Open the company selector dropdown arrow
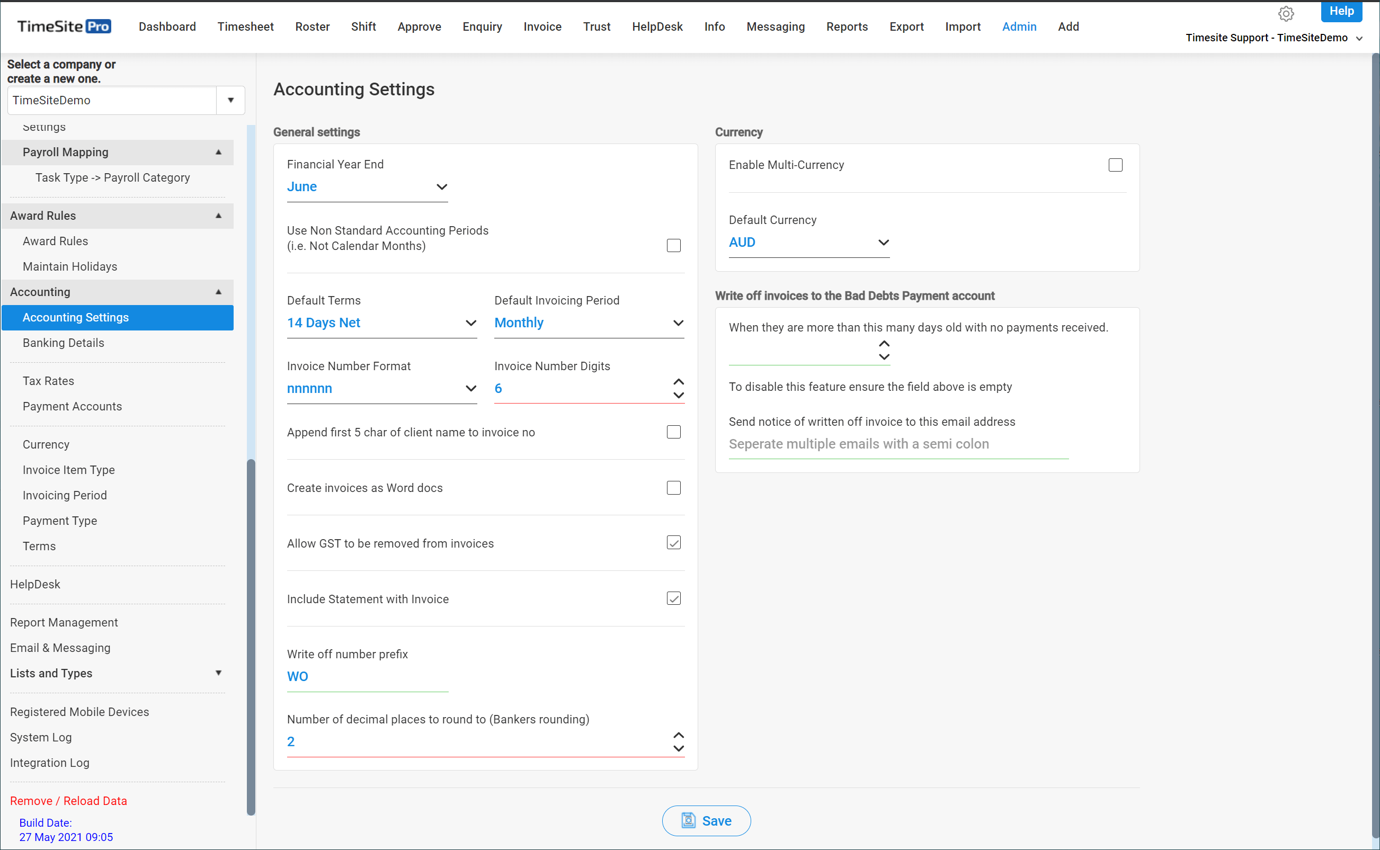This screenshot has height=850, width=1380. (230, 100)
